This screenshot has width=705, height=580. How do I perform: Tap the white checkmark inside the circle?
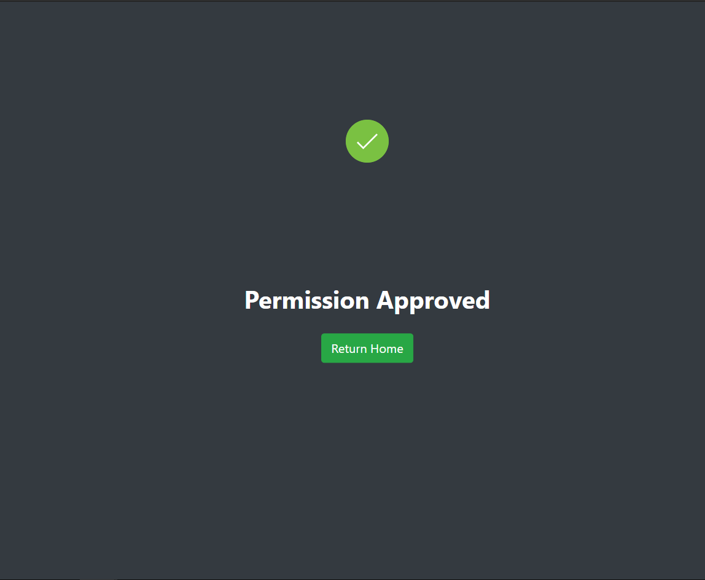pyautogui.click(x=367, y=141)
